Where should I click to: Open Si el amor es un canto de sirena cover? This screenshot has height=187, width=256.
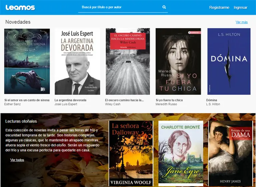(x=27, y=61)
